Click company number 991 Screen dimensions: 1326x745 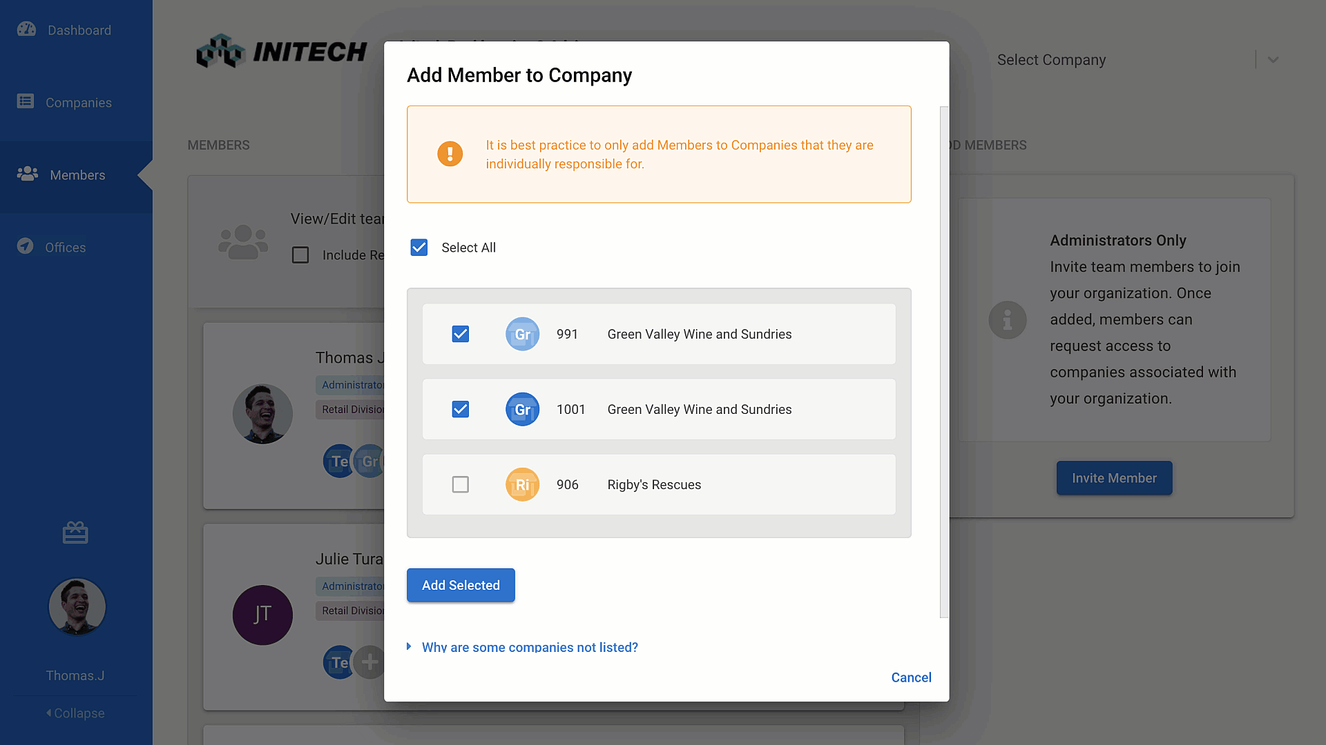coord(567,334)
